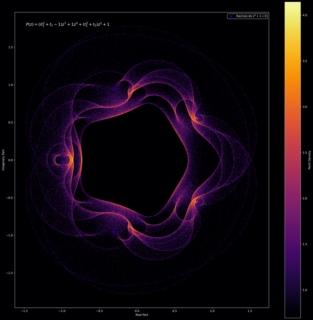This screenshot has height=320, width=313.
Task: Click y-axis tick label -1.0 on Imaginary axis
Action: click(9, 235)
